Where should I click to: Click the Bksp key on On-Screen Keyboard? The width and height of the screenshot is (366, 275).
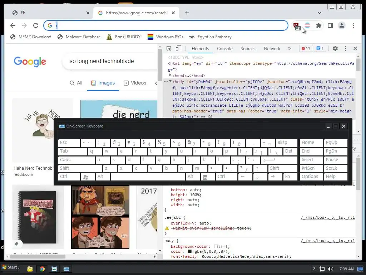coord(286,143)
